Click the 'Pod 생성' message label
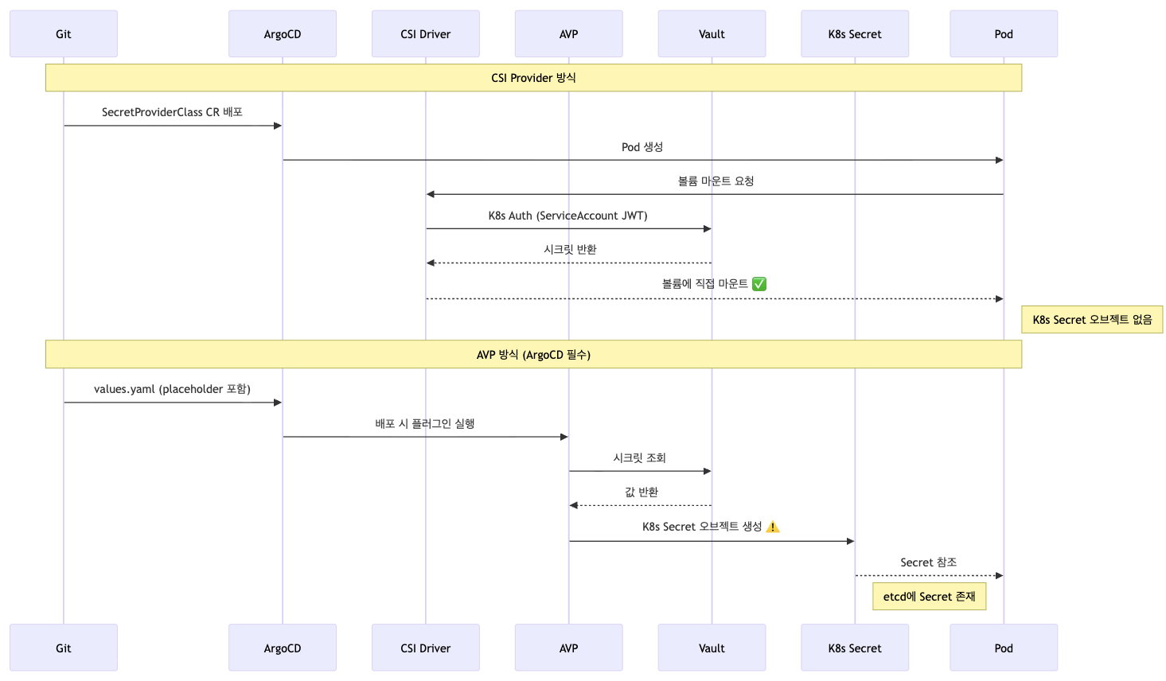1166x681 pixels. (x=642, y=147)
